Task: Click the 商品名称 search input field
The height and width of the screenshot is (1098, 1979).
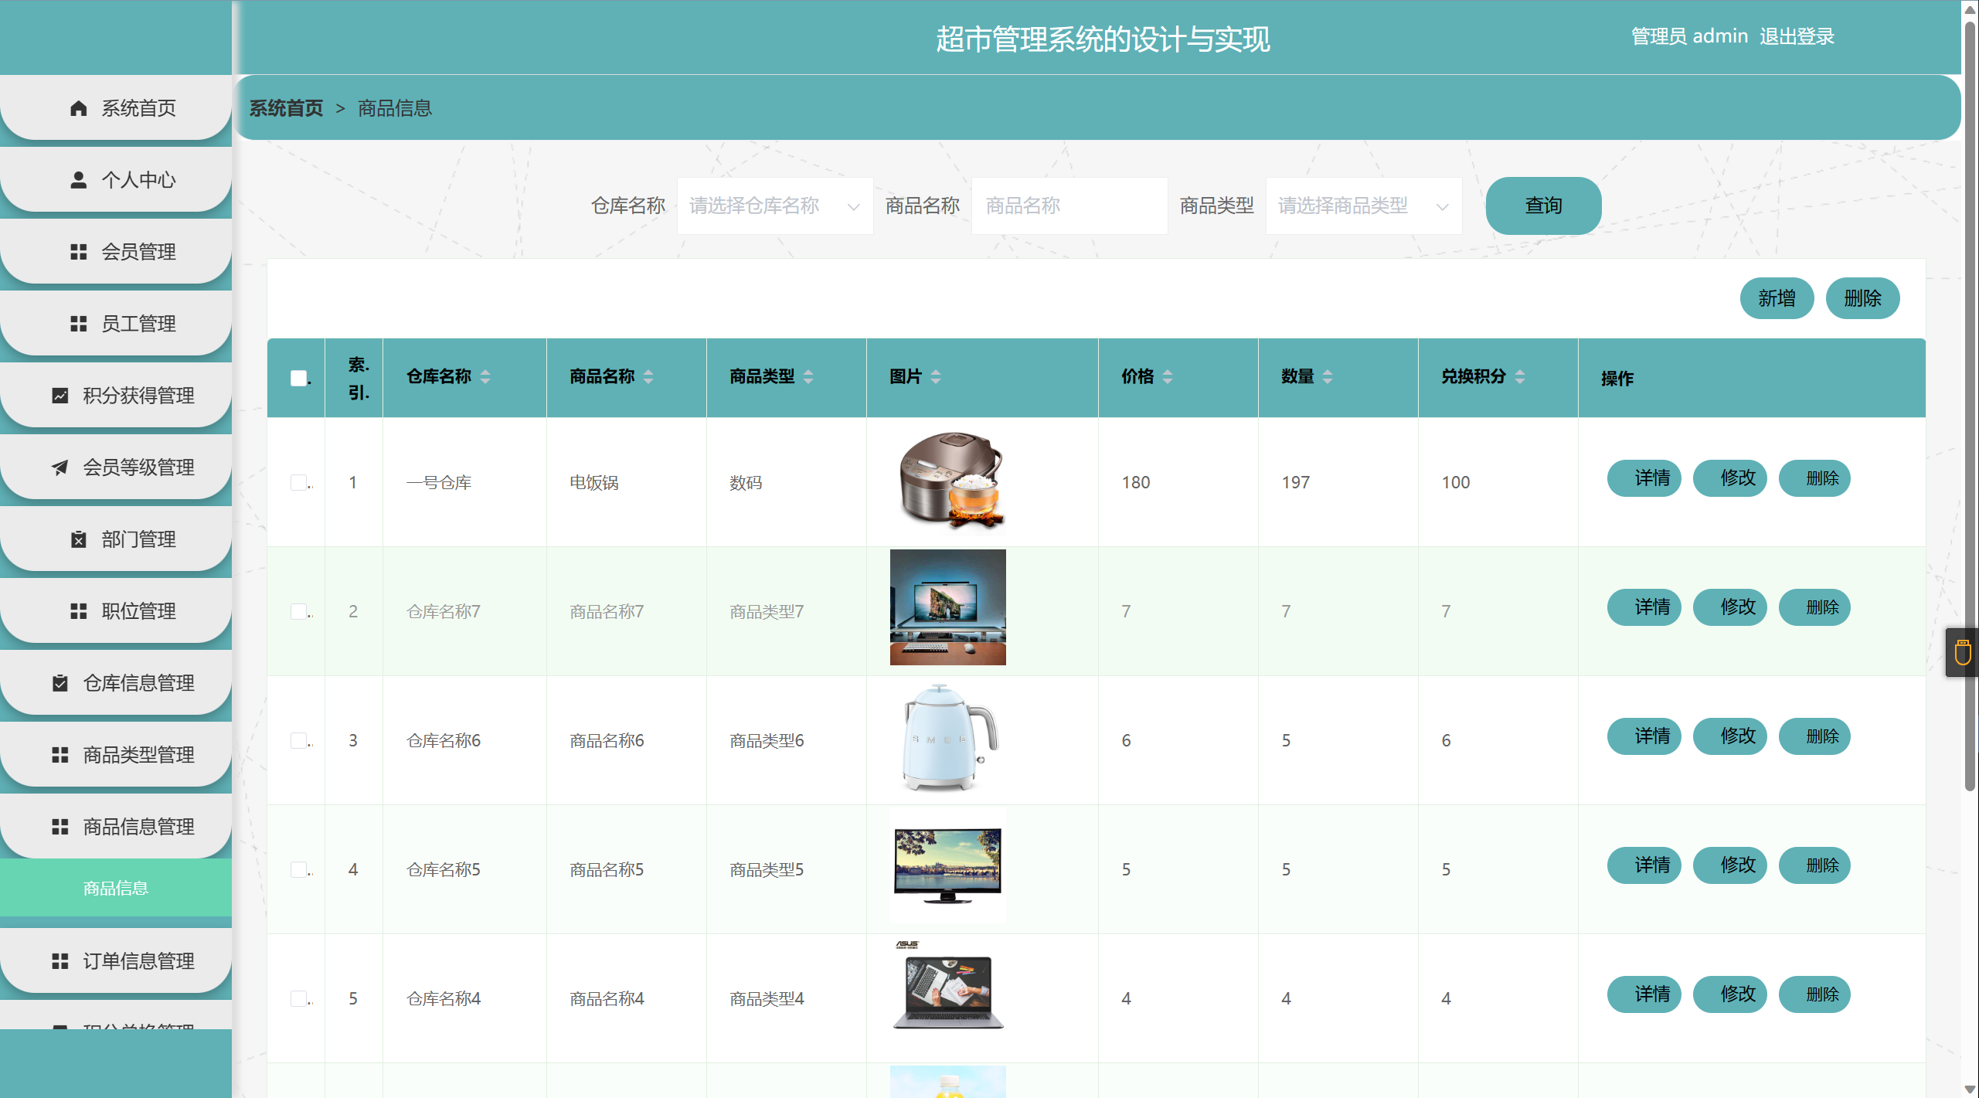Action: pyautogui.click(x=1069, y=206)
